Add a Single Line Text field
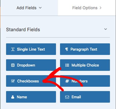 [31, 49]
